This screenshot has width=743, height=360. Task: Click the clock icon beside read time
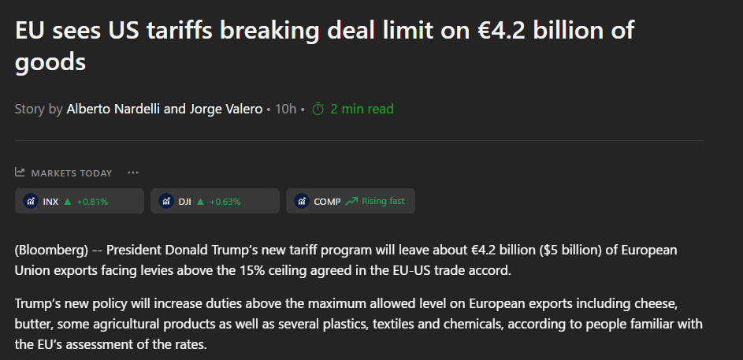tap(318, 109)
